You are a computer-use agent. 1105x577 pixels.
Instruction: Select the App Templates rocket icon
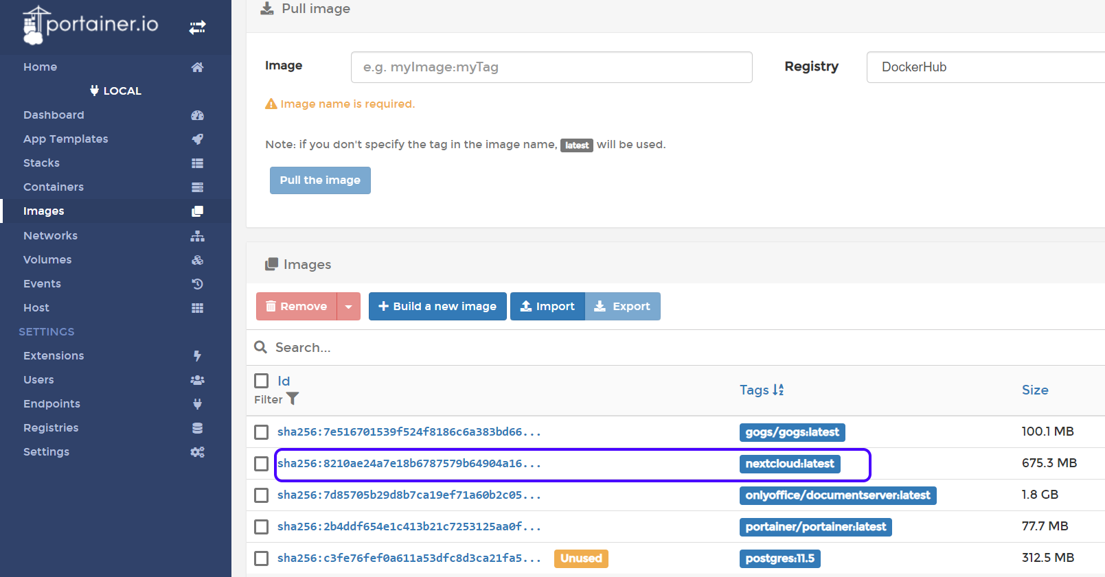click(198, 139)
